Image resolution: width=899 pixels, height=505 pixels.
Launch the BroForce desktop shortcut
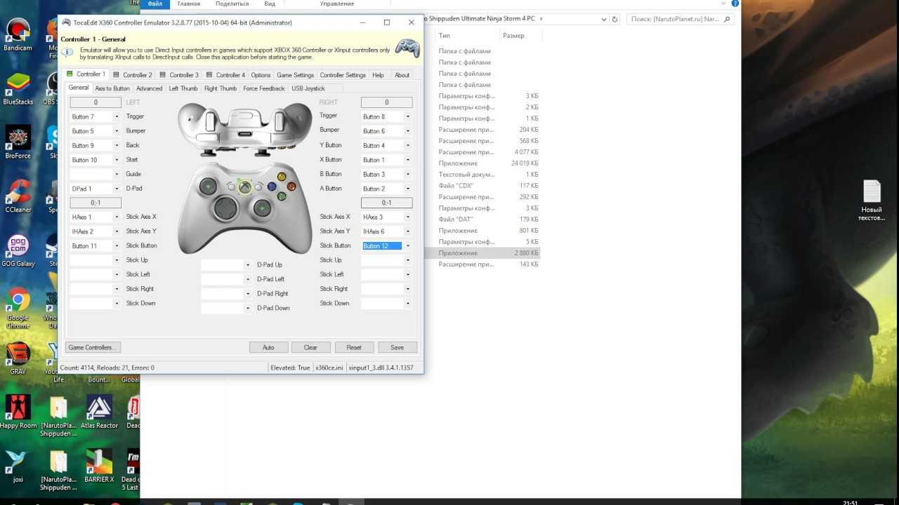[18, 142]
